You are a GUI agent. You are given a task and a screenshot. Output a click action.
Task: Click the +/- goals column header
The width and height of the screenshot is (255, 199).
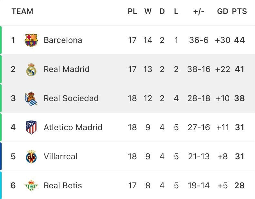[x=199, y=11]
